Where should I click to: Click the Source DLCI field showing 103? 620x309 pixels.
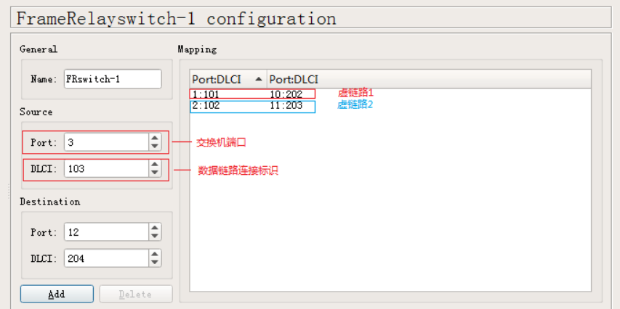(x=106, y=169)
